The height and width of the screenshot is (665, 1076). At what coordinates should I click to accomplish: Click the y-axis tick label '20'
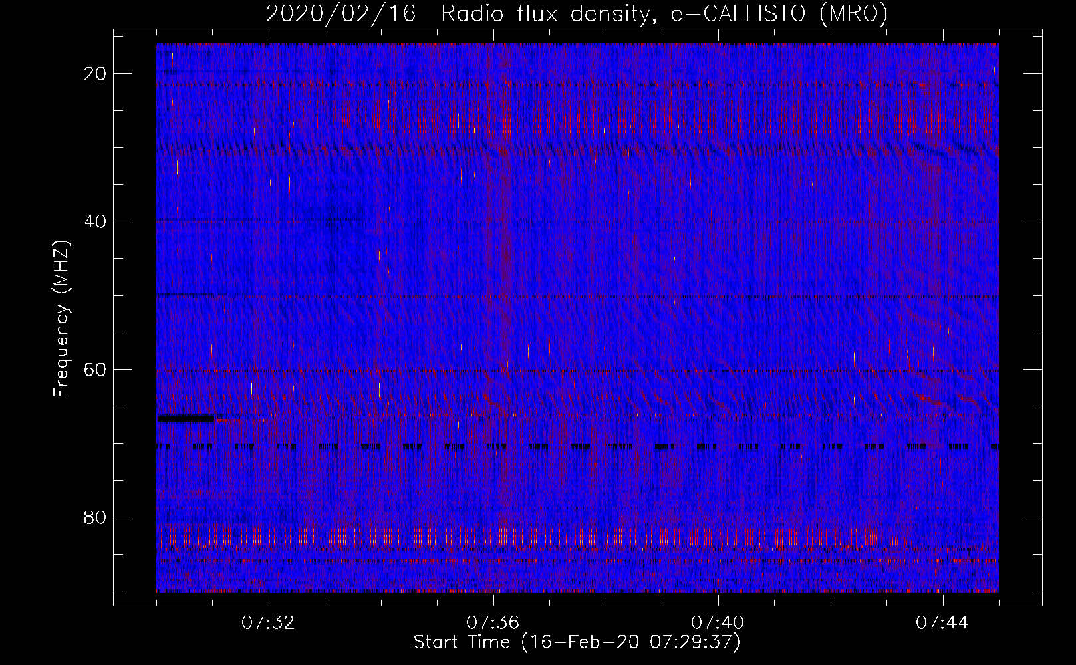tap(96, 74)
